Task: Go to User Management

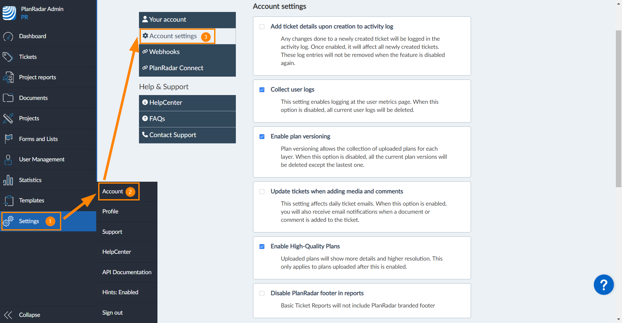Action: [x=48, y=159]
